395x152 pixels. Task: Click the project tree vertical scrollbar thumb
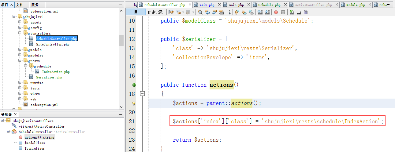click(x=121, y=40)
